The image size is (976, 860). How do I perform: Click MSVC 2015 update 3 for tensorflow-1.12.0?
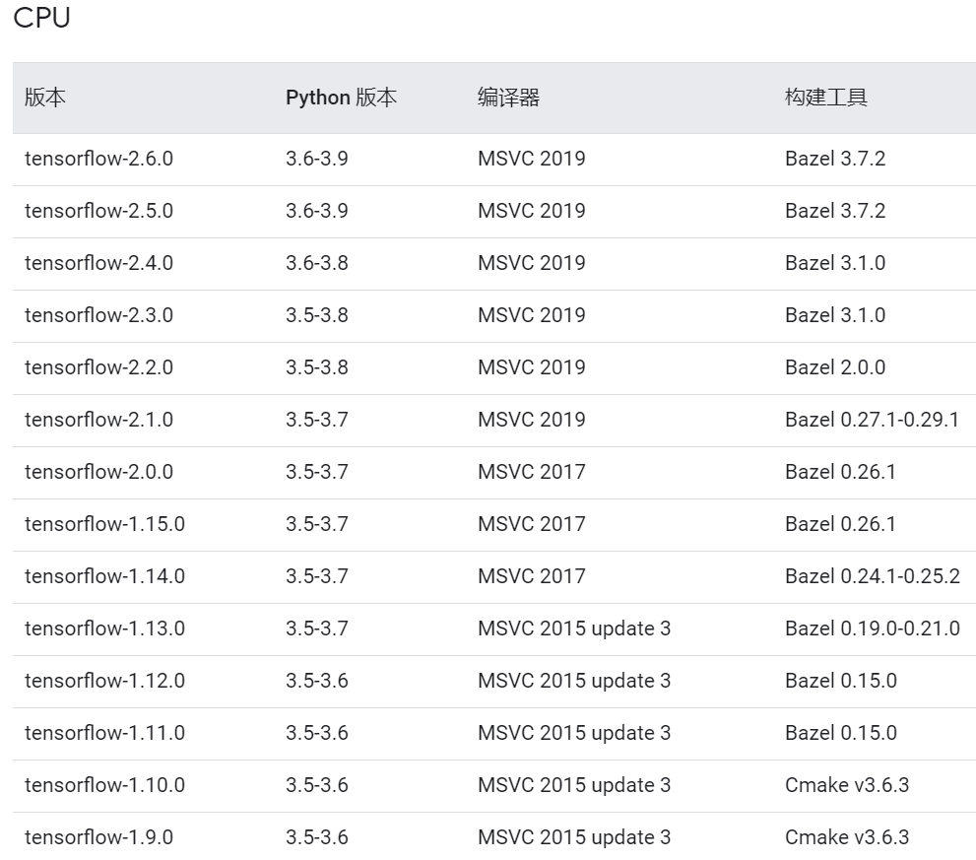[574, 680]
